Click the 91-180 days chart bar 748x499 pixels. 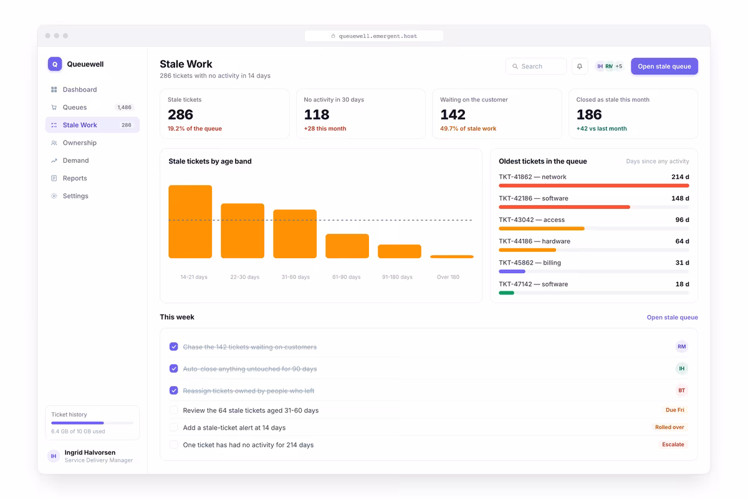(400, 251)
